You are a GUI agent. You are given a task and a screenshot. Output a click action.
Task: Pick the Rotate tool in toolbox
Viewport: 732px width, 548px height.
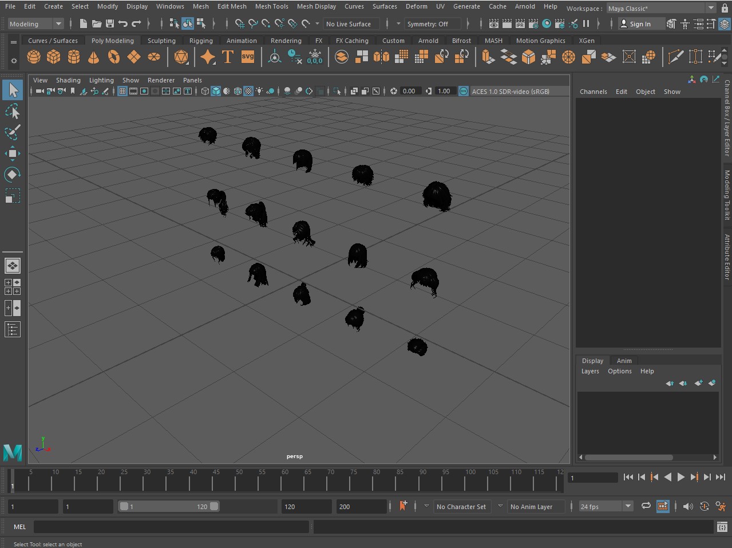13,175
